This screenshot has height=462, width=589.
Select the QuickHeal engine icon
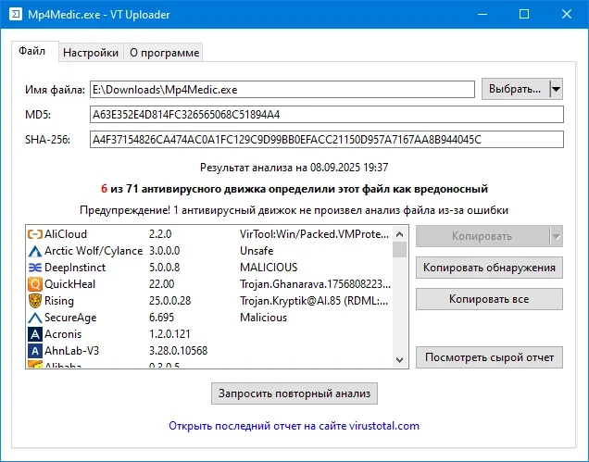pyautogui.click(x=35, y=284)
